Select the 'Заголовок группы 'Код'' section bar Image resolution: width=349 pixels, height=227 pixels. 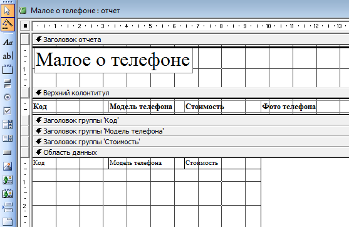pos(190,120)
